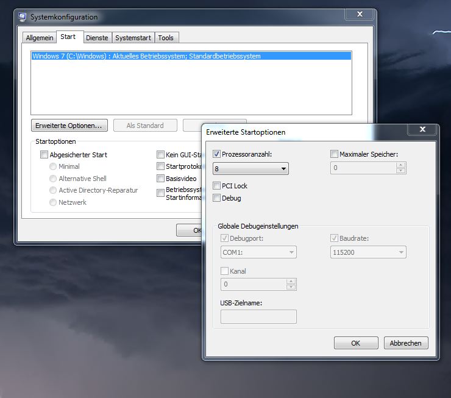
Task: Expand the COM1: Debugport dropdown
Action: [258, 252]
